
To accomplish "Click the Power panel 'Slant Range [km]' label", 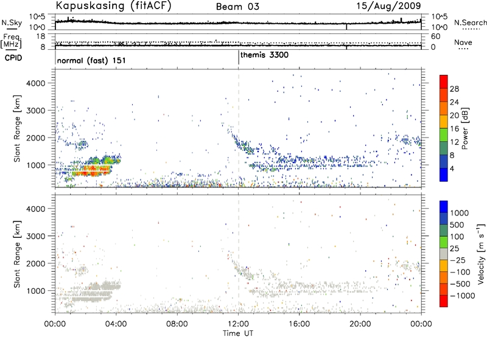I will tap(18, 128).
